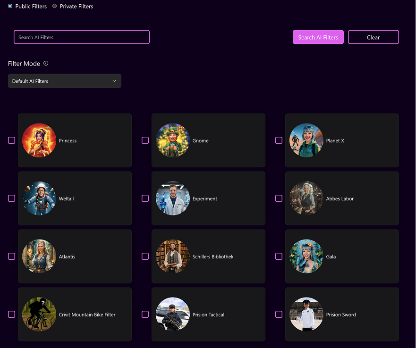Tick the checkbox beside Experiment filter

click(145, 199)
